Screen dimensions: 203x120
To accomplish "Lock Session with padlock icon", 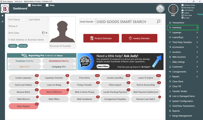I will tap(182, 10).
